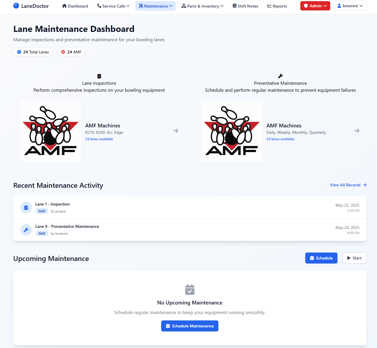The width and height of the screenshot is (377, 348).
Task: Expand the Parts & Inventory dropdown chevron
Action: (222, 6)
